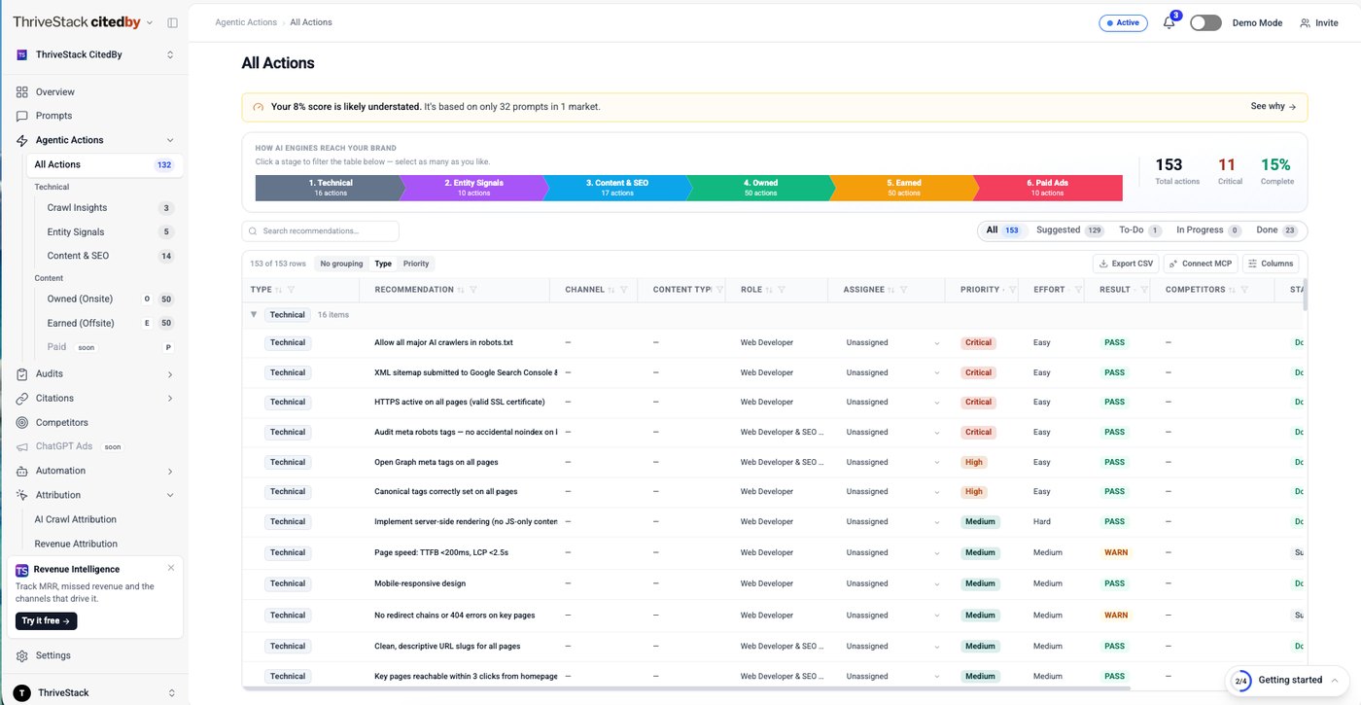This screenshot has width=1361, height=705.
Task: Group rows by Priority
Action: click(416, 264)
